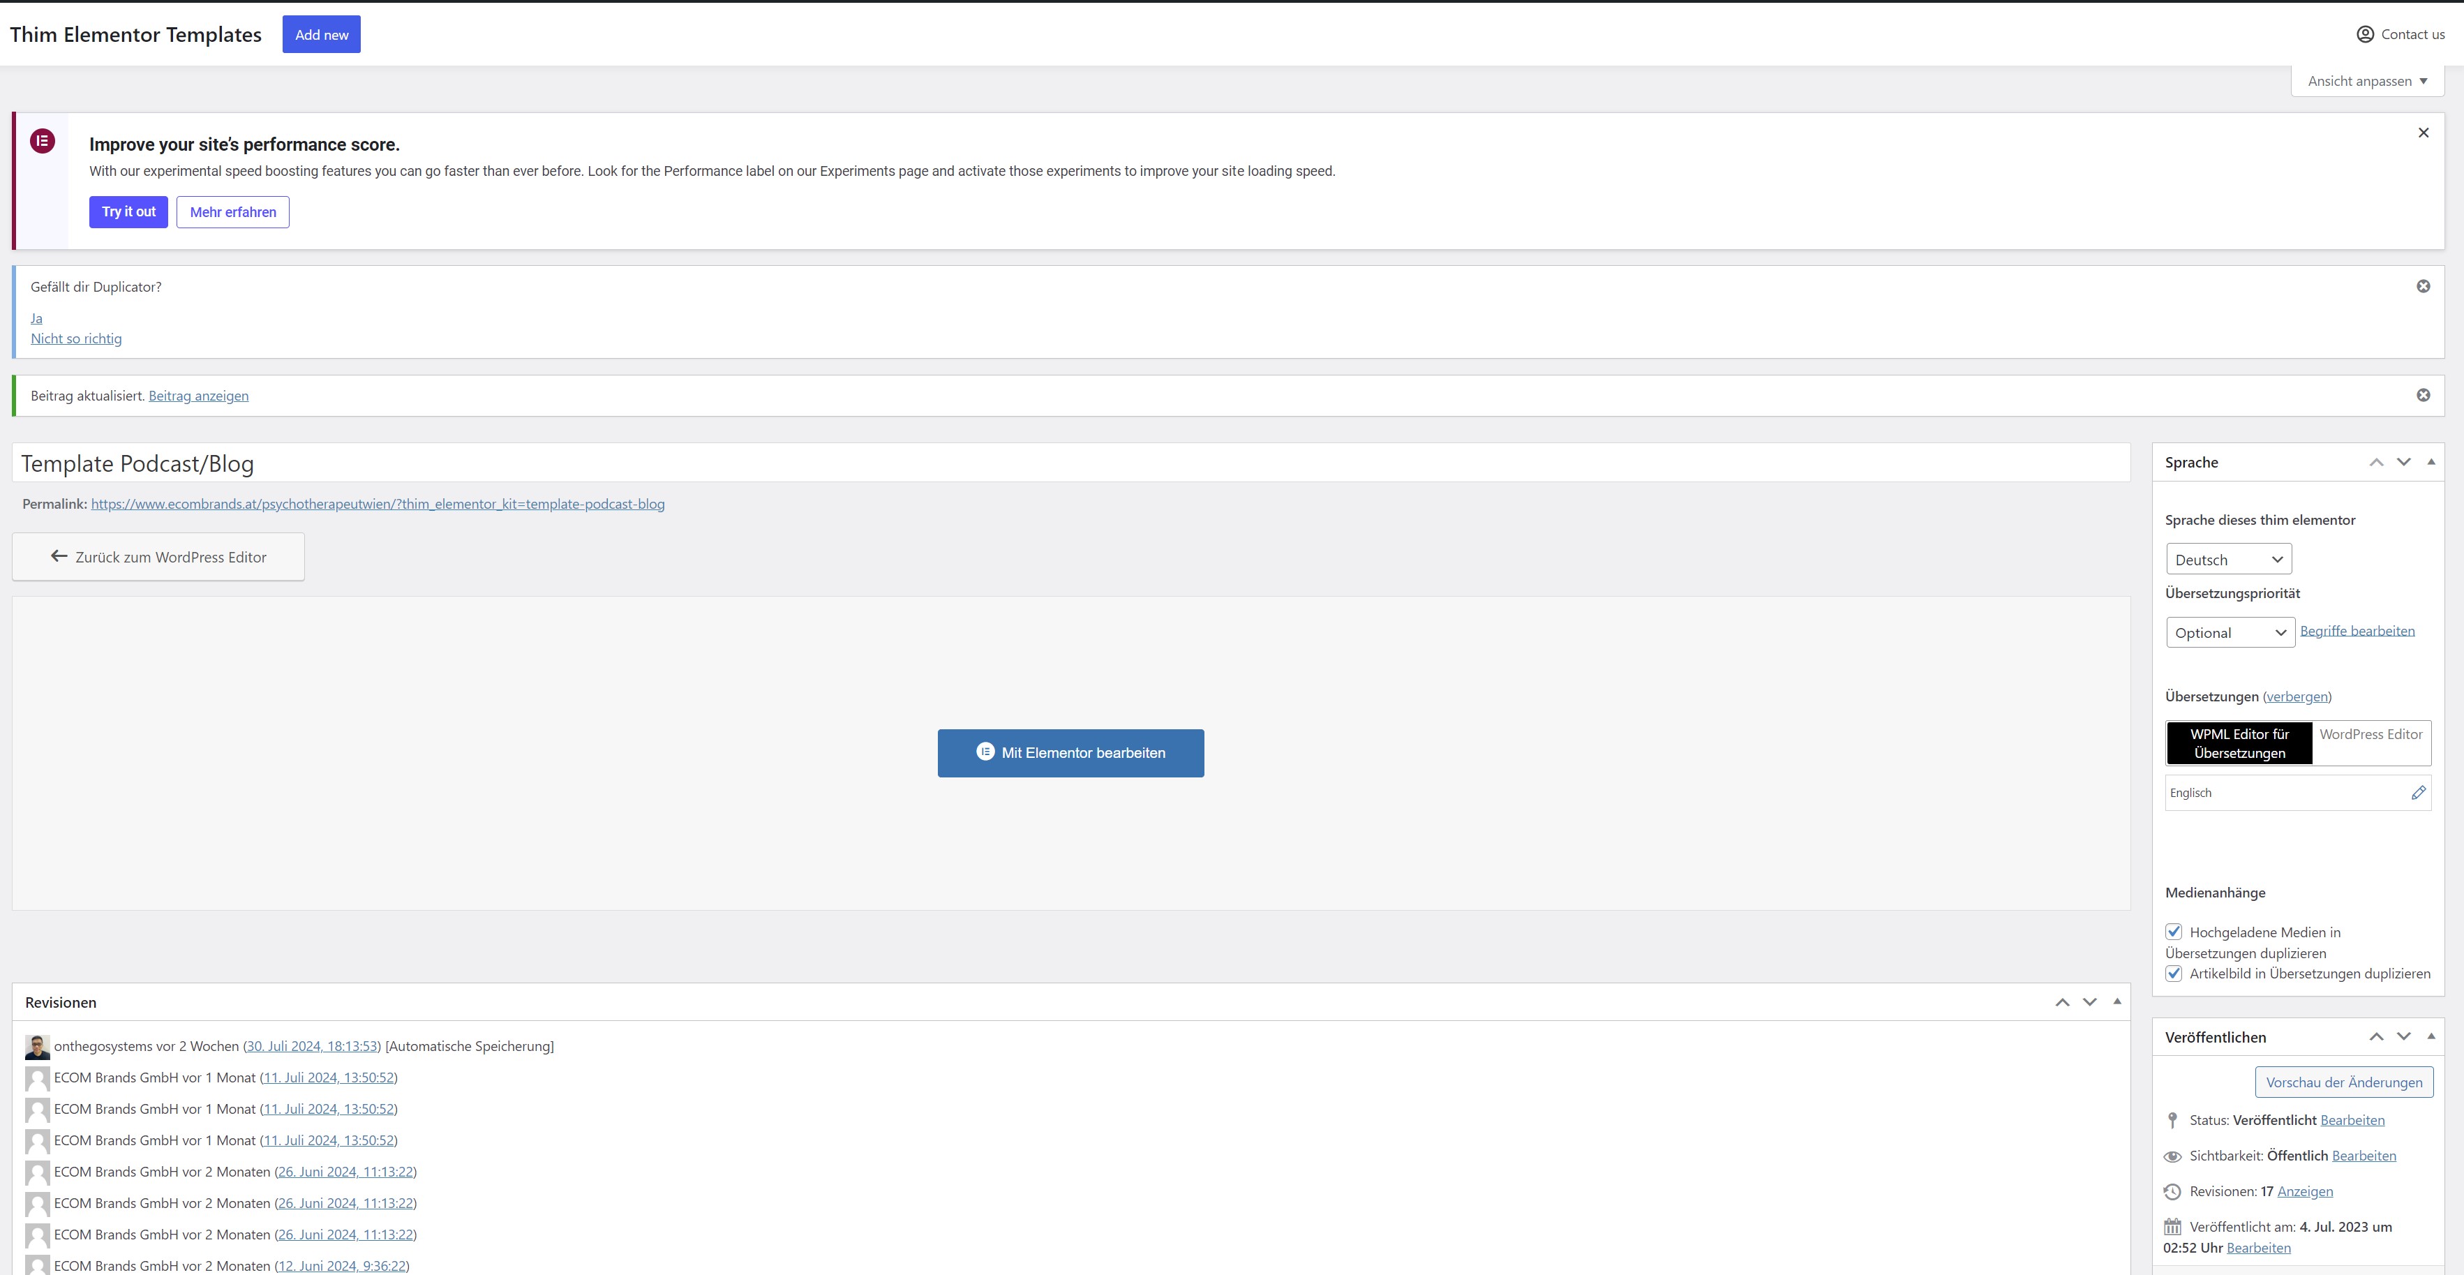Viewport: 2464px width, 1275px height.
Task: Click the Contact us user icon
Action: coord(2364,34)
